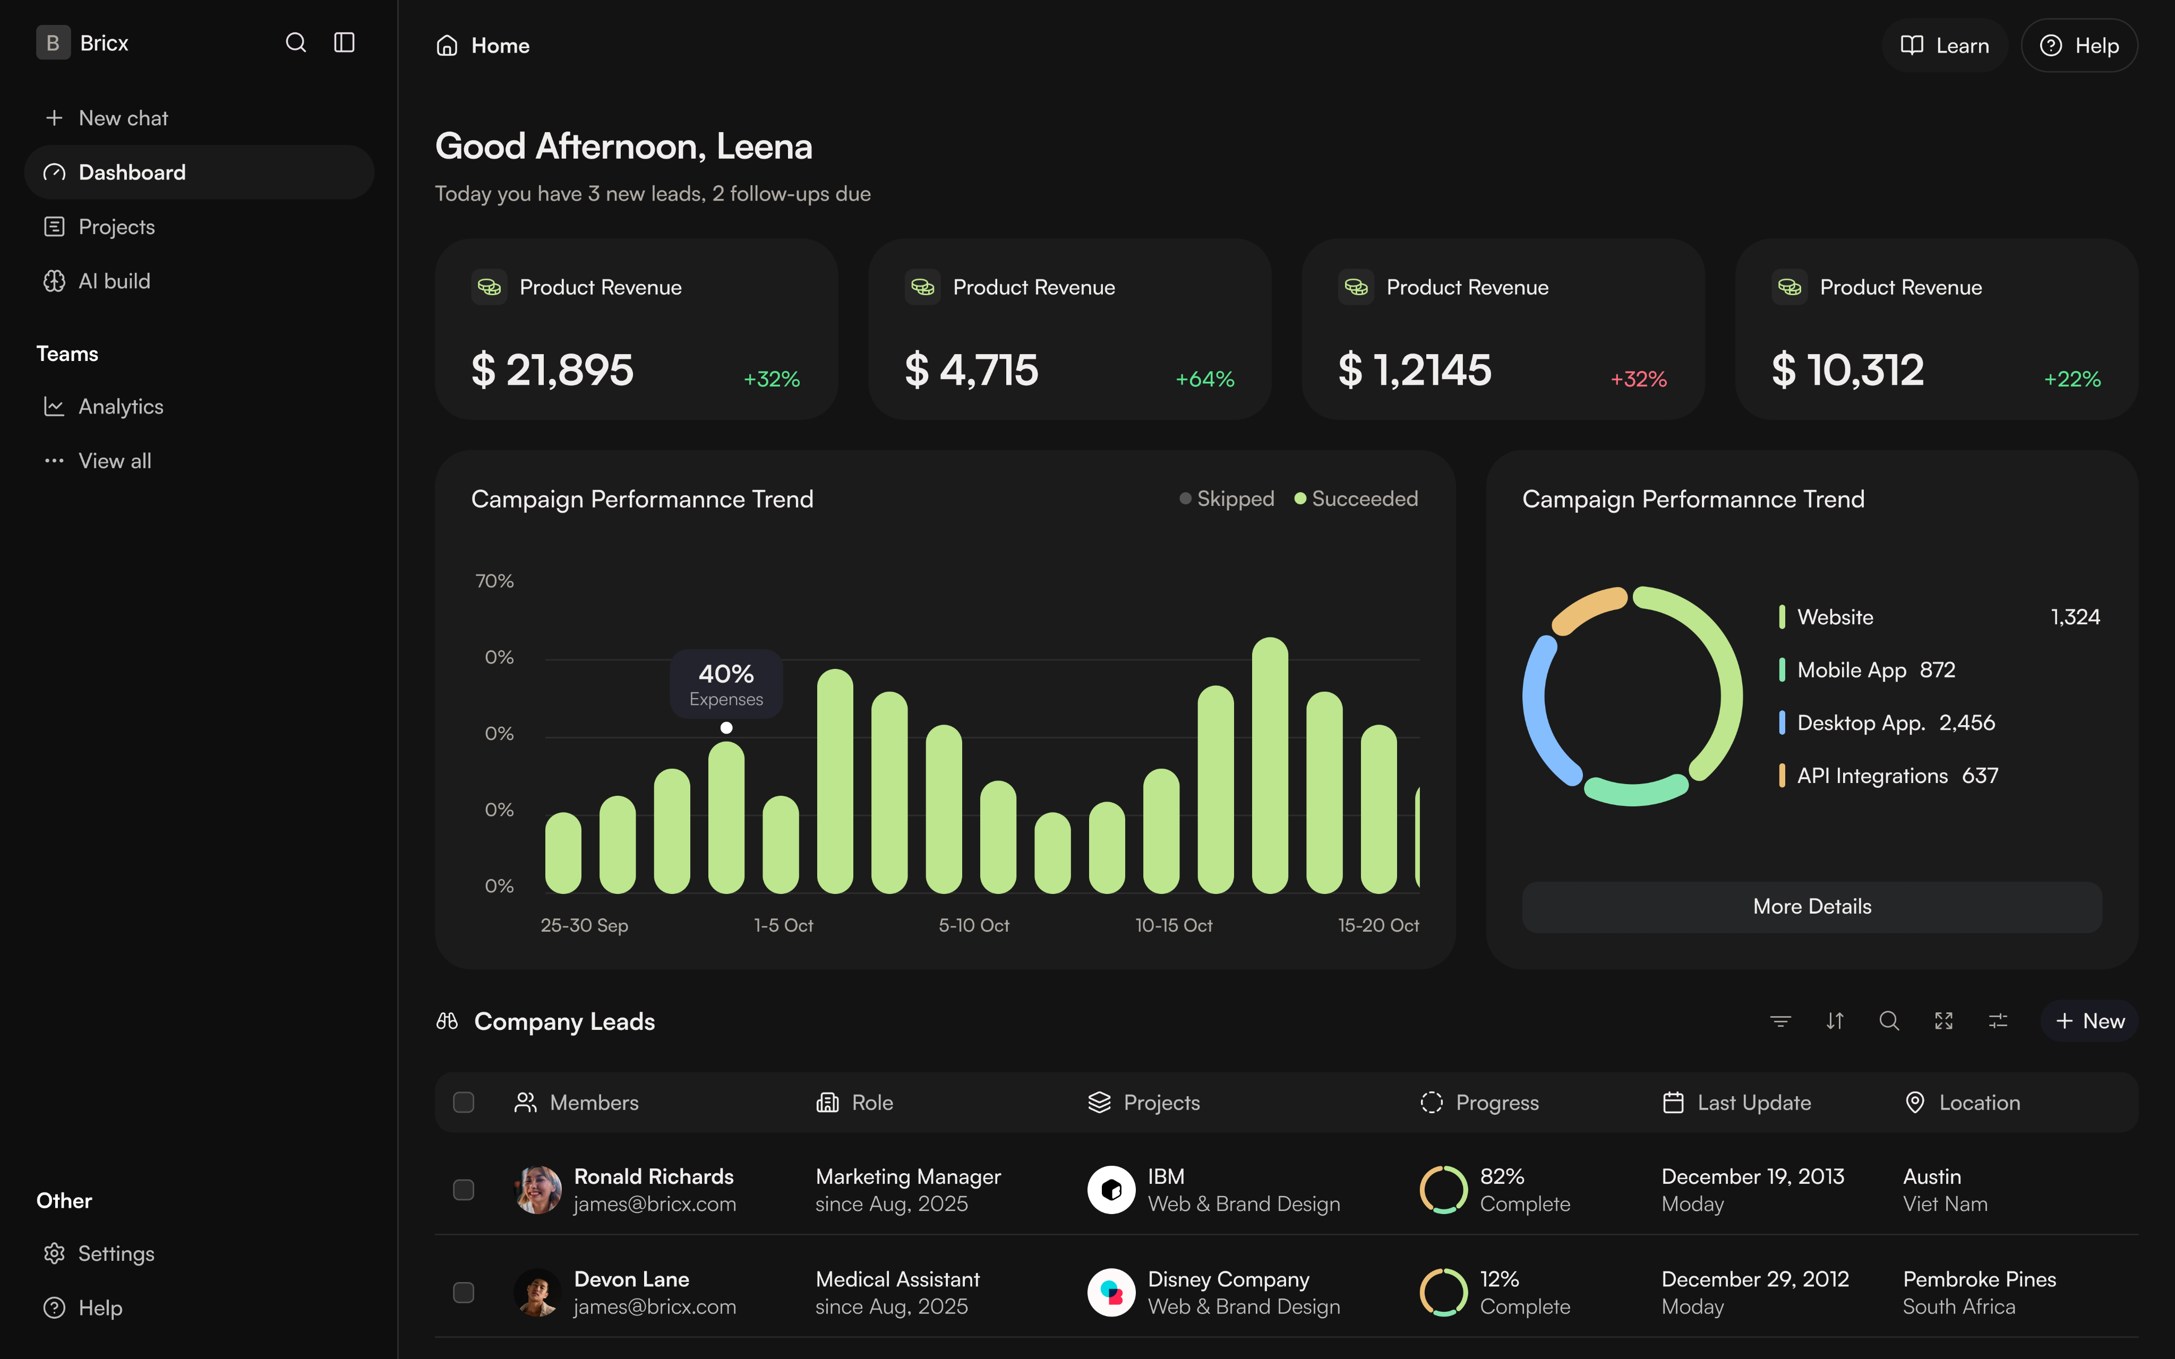
Task: Toggle the select-all leads checkbox
Action: (x=464, y=1103)
